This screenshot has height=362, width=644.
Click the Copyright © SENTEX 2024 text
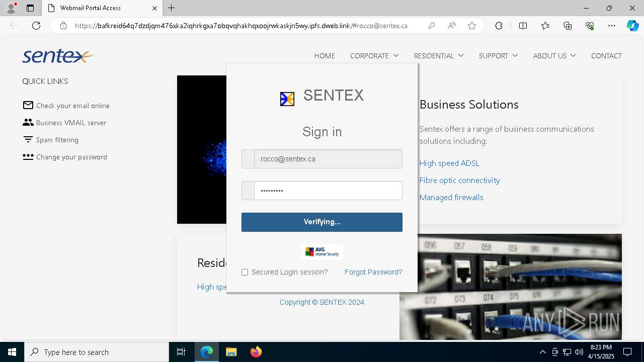tap(322, 302)
